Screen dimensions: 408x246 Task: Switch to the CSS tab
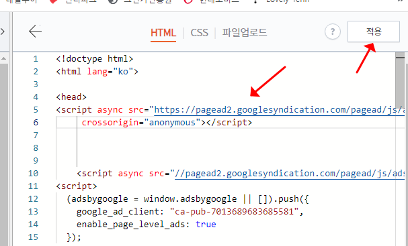click(x=200, y=33)
